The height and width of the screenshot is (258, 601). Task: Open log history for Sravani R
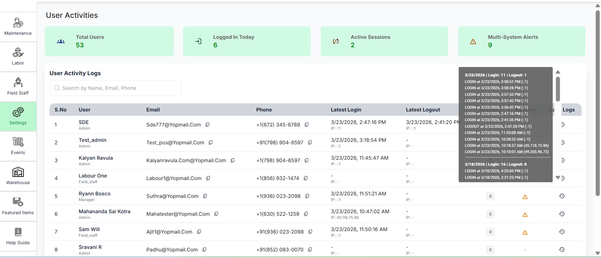pos(562,250)
